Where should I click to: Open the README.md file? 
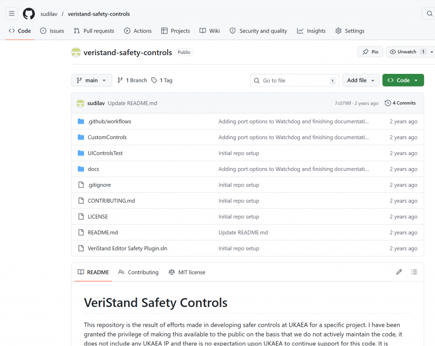point(103,233)
